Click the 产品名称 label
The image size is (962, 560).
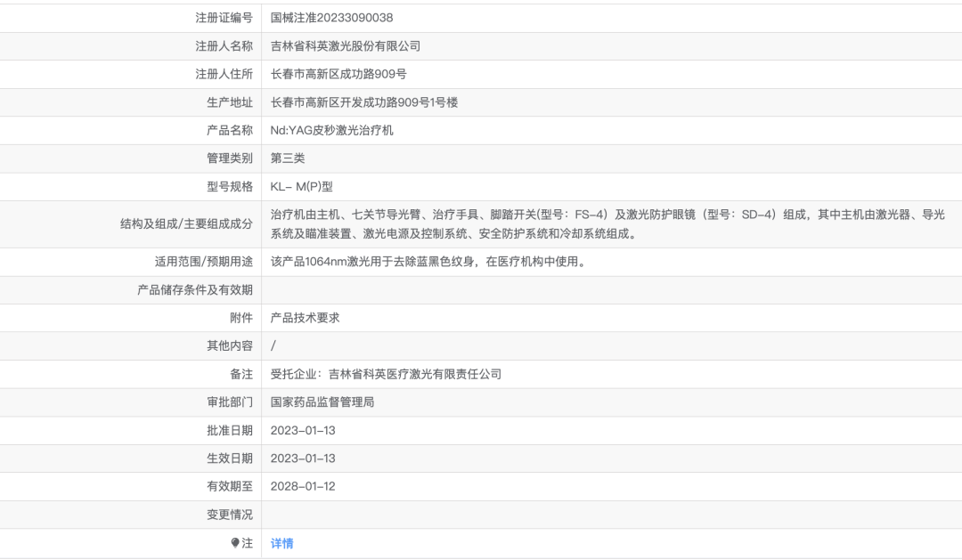click(230, 130)
